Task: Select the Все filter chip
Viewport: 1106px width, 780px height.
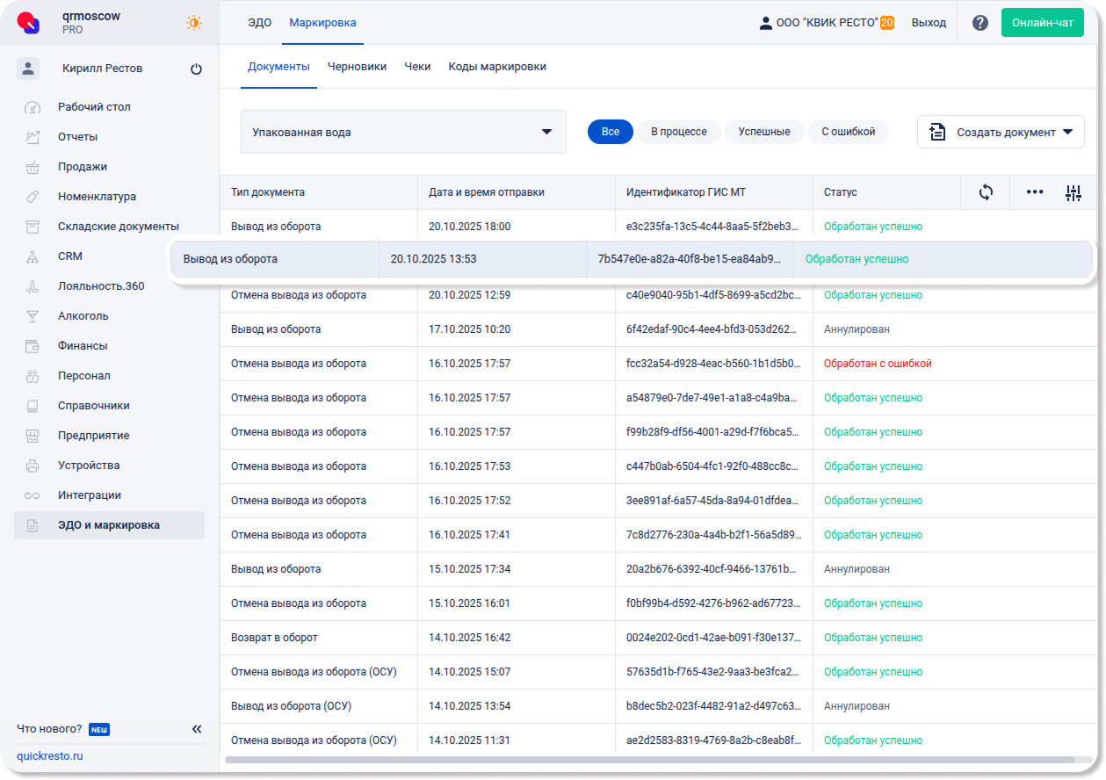Action: tap(610, 132)
